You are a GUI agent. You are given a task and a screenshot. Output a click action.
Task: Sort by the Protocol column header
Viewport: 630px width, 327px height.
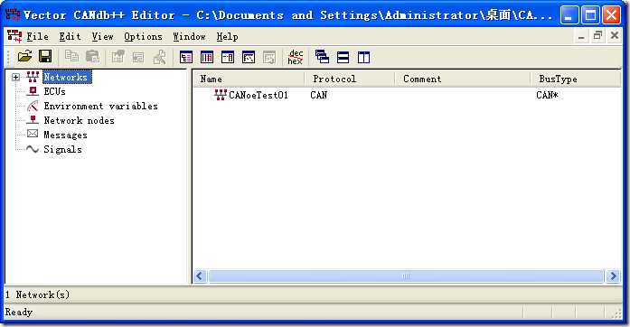point(350,79)
